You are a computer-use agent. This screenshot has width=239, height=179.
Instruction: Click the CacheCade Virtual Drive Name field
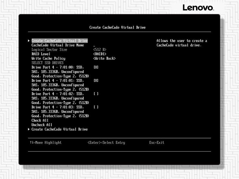point(94,45)
